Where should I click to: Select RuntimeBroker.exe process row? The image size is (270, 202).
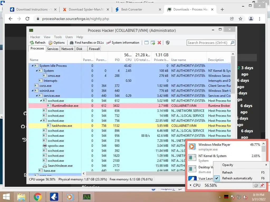129,106
